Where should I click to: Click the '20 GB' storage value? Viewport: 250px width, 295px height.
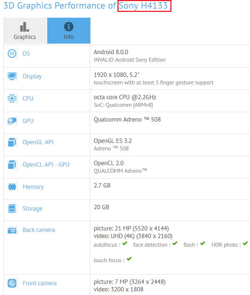pos(102,207)
